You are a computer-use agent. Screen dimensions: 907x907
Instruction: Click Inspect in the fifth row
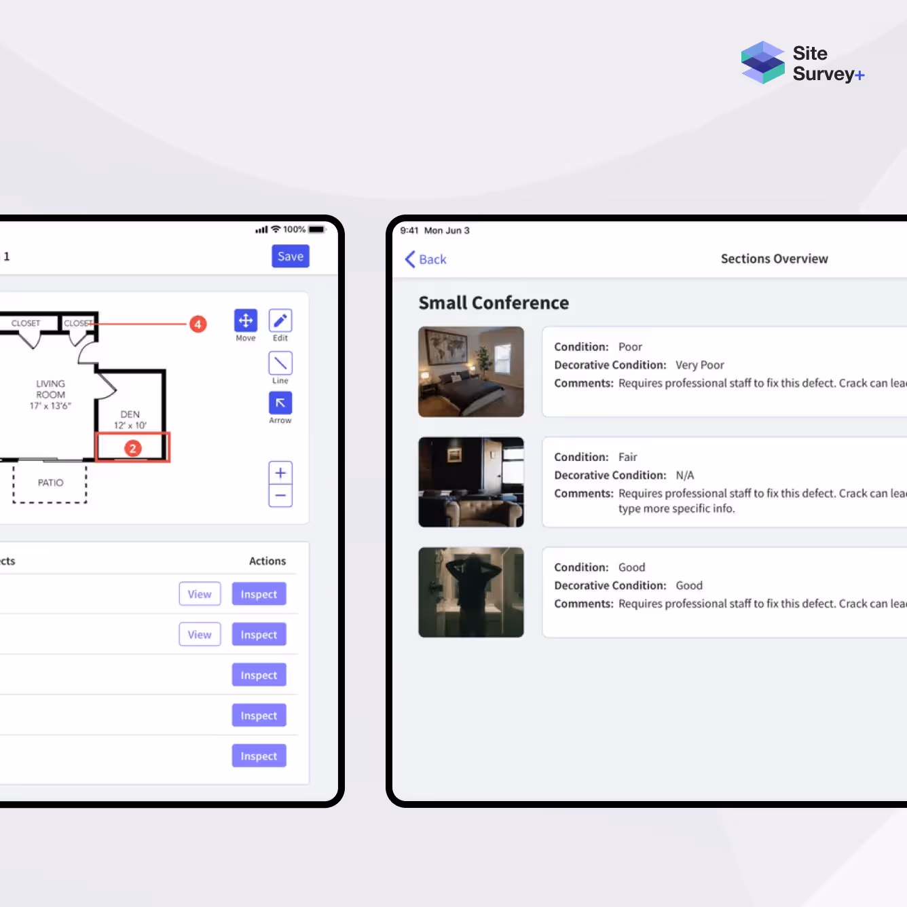tap(259, 756)
